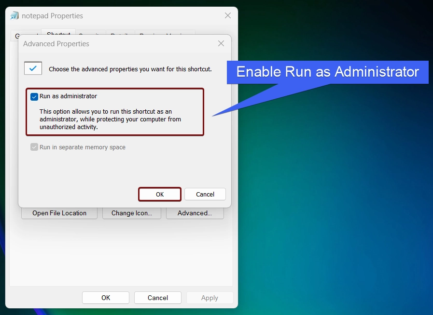The height and width of the screenshot is (315, 433).
Task: Click the 'Run in separate memory space' label
Action: click(82, 147)
